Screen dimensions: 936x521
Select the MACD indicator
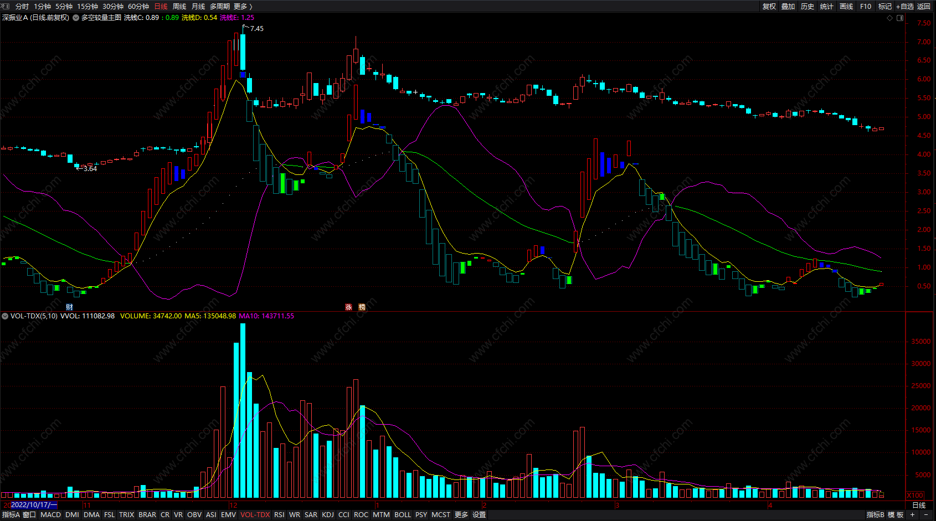(x=50, y=515)
